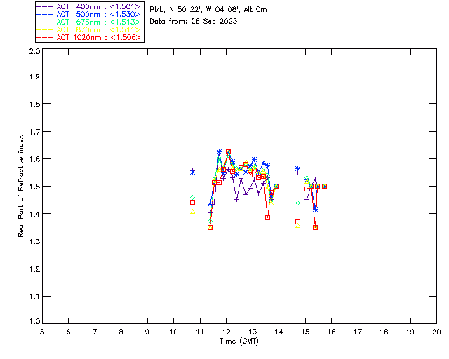Click the AOT 400nm legend entry
This screenshot has height=359, width=449.
89,6
